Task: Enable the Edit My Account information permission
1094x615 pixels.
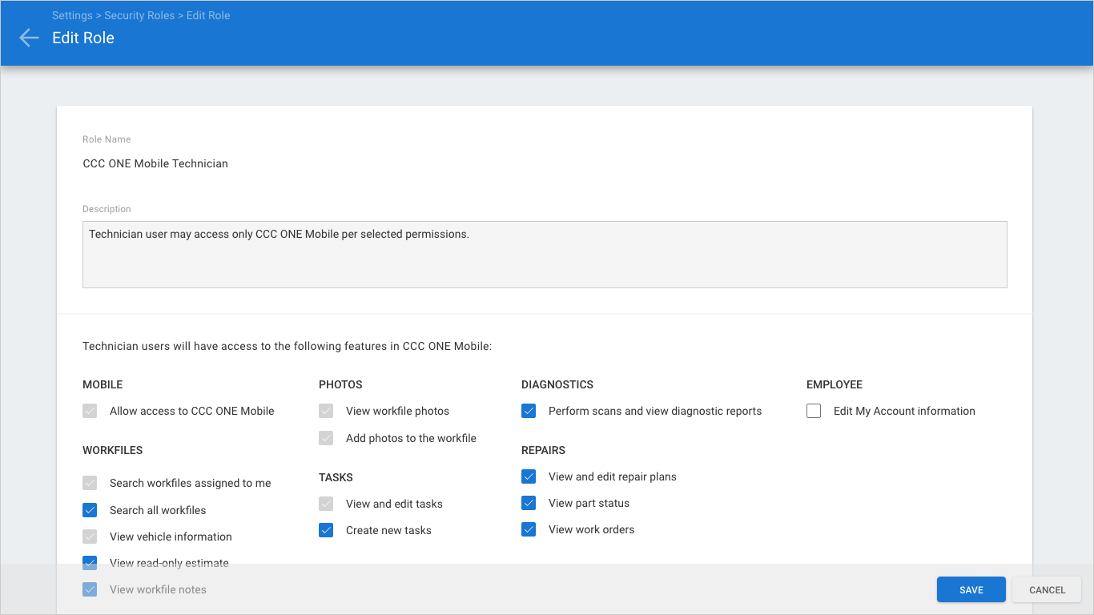Action: tap(813, 410)
